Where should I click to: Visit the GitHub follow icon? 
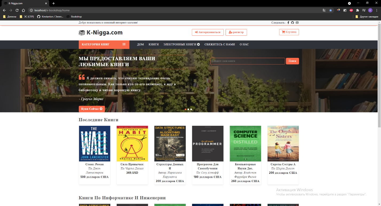tap(292, 23)
